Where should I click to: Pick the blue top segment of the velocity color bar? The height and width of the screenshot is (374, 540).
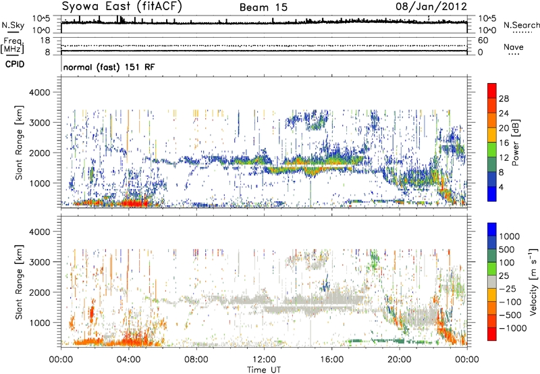[x=492, y=230]
